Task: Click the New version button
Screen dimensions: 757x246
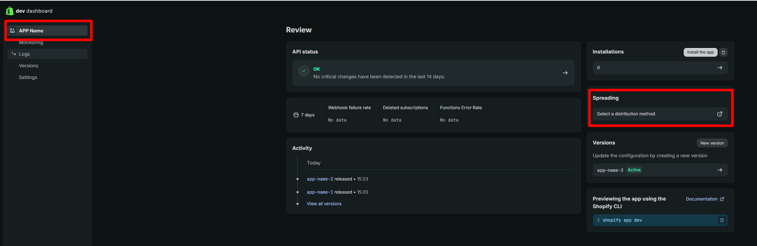Action: point(712,143)
